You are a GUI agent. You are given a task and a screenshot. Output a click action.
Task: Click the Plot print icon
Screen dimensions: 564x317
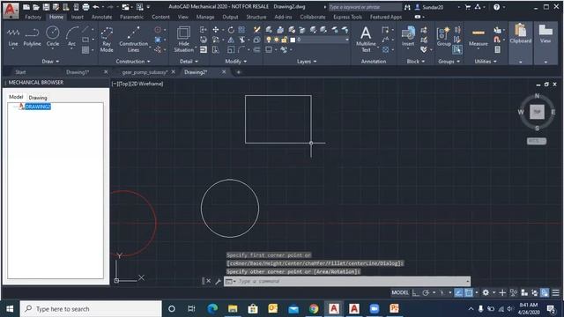(85, 7)
